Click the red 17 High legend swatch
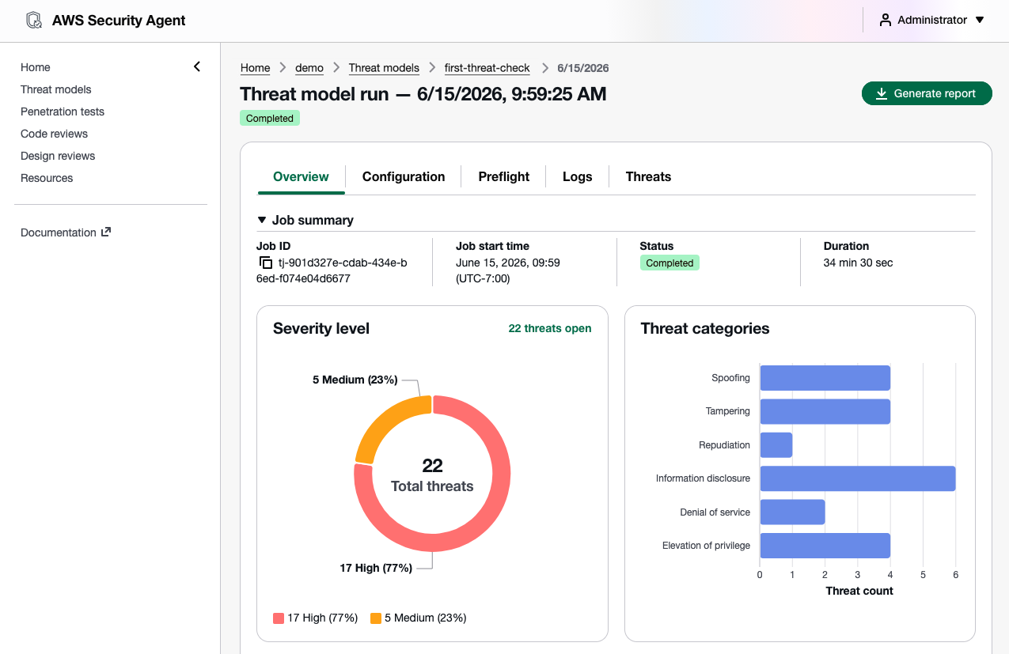The image size is (1009, 654). coord(279,618)
